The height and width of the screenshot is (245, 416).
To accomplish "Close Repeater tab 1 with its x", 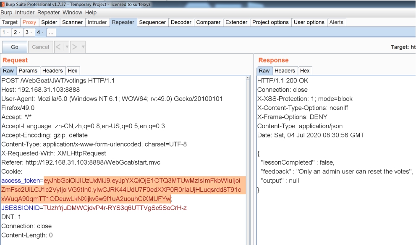I will (8, 33).
